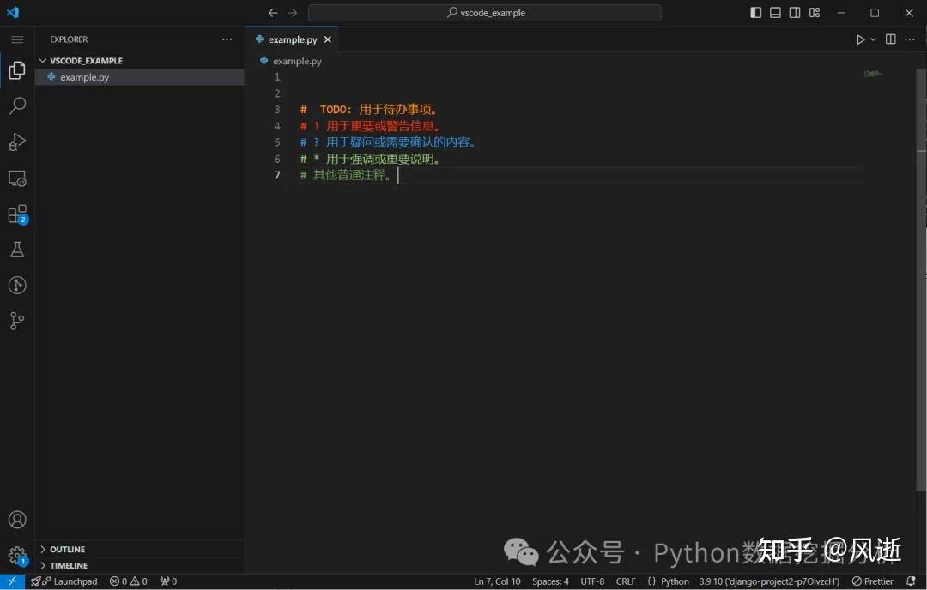The image size is (927, 590).
Task: Open remote window indicator in status bar
Action: [x=12, y=581]
